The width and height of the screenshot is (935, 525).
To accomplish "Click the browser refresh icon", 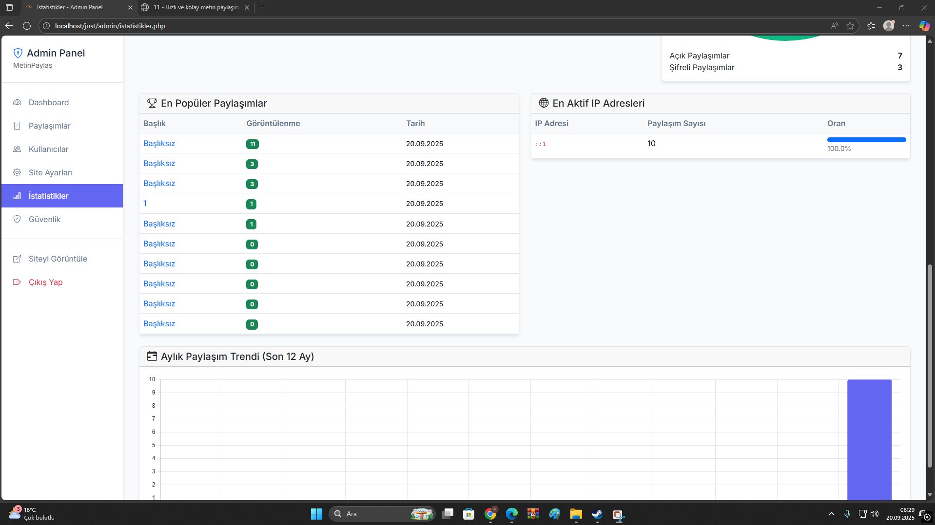I will click(x=27, y=26).
